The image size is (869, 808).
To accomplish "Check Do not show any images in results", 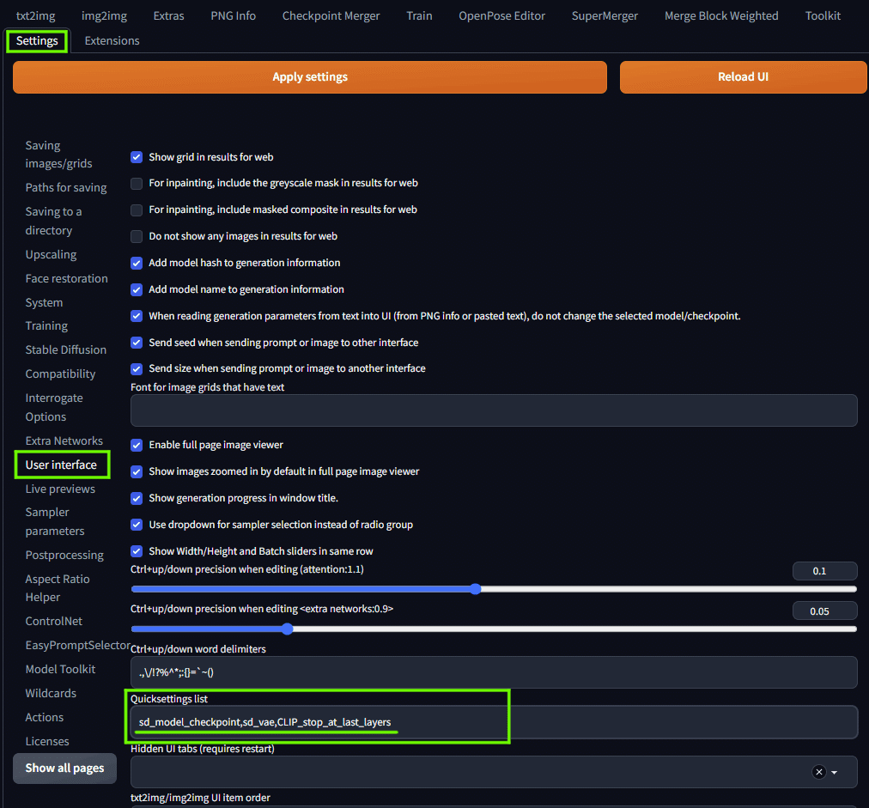I will [137, 236].
